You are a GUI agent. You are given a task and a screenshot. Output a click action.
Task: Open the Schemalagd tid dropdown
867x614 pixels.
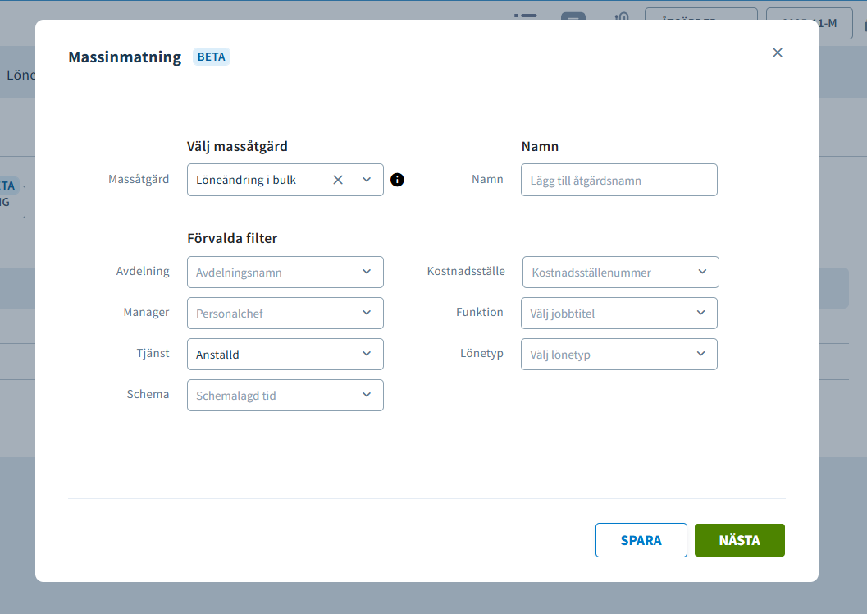[285, 395]
